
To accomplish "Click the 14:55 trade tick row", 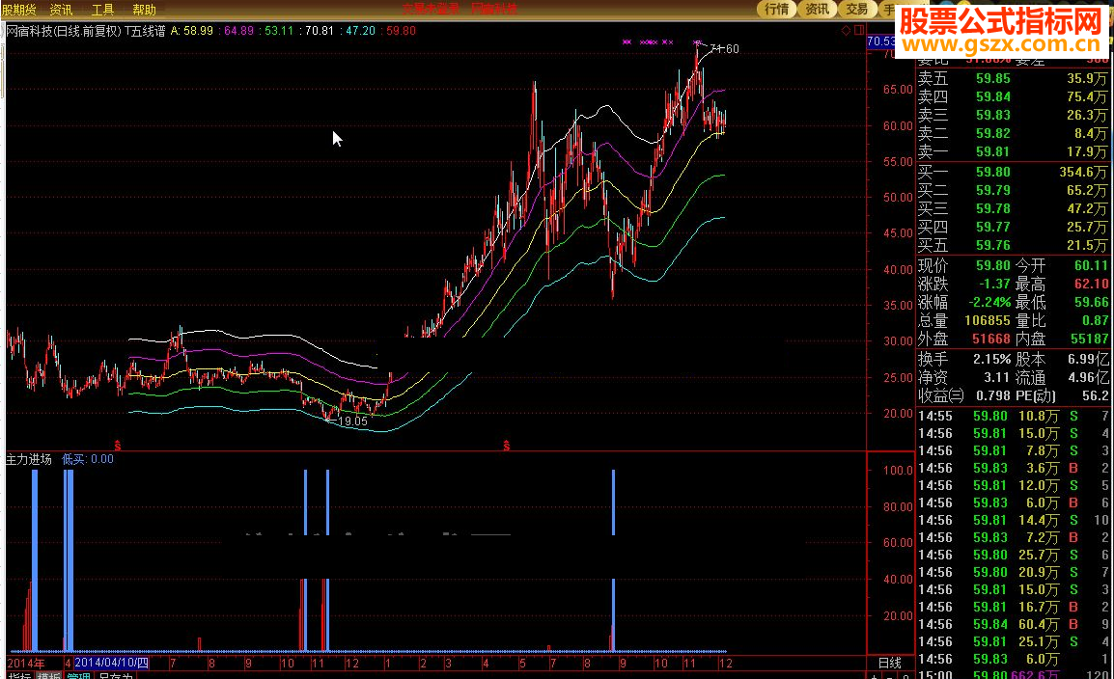I will (1014, 417).
